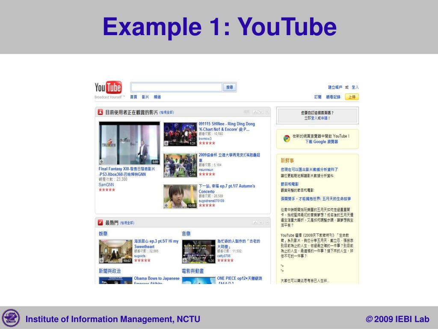
Task: Click '海派甜心 ep.3 pt.5/7' video title
Action: [x=156, y=244]
